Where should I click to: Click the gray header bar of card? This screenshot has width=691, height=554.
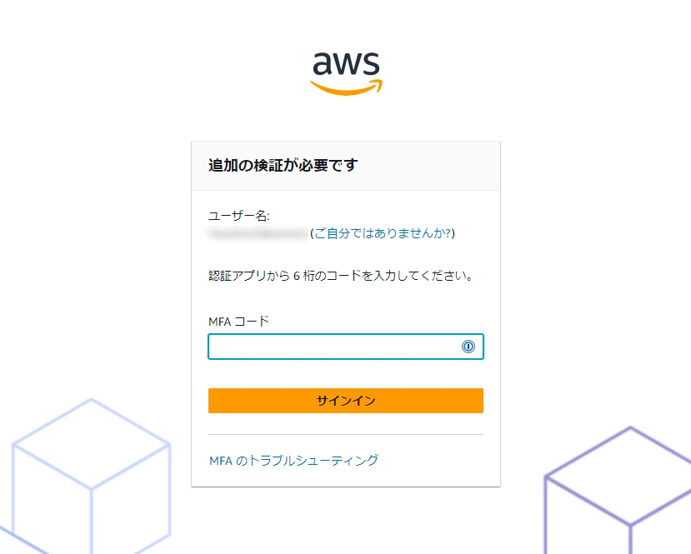coord(346,166)
